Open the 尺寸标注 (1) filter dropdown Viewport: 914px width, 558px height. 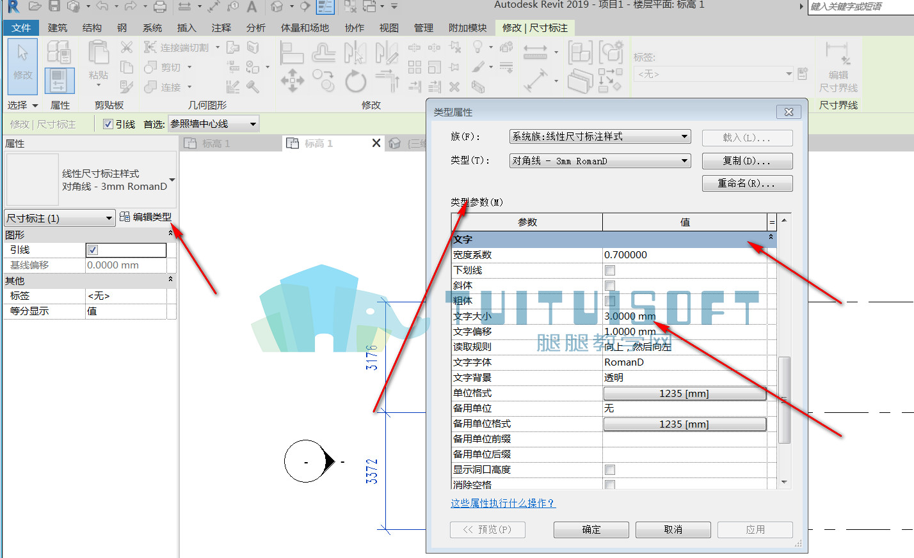click(60, 218)
